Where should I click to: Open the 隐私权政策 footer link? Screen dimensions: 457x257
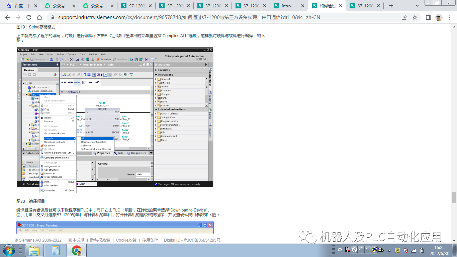(100, 240)
